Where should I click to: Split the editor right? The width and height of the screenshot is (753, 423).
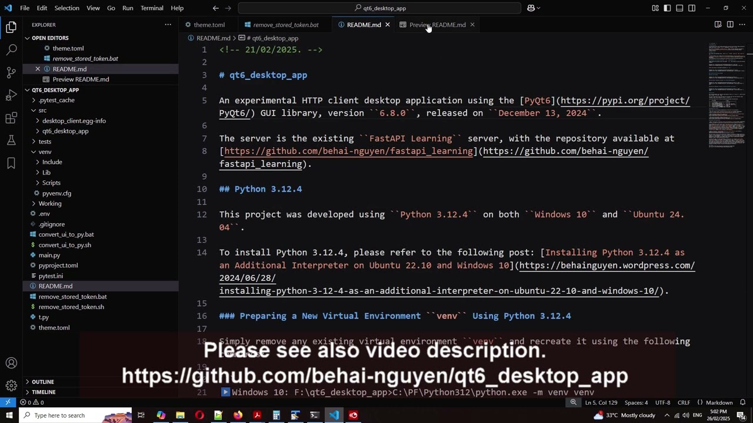730,25
